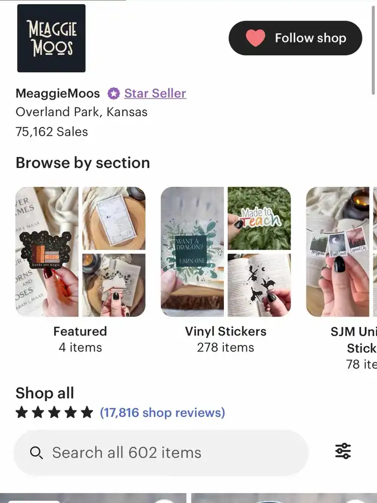Click the magnifying glass search icon
377x503 pixels.
coord(37,453)
